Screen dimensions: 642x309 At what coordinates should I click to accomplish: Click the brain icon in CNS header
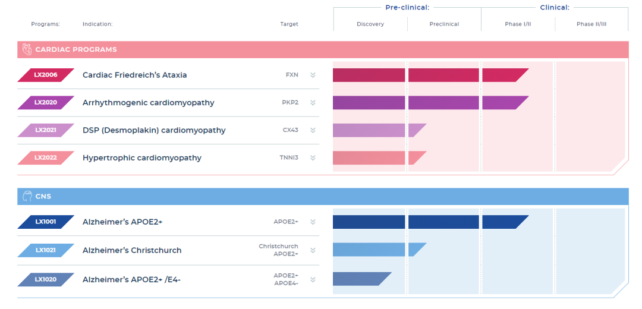27,197
